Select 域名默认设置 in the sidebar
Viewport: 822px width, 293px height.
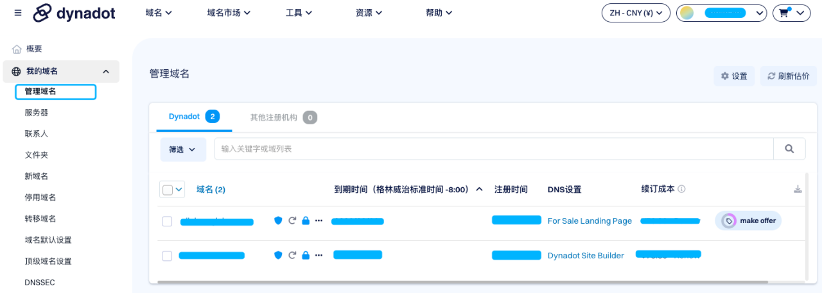(48, 240)
